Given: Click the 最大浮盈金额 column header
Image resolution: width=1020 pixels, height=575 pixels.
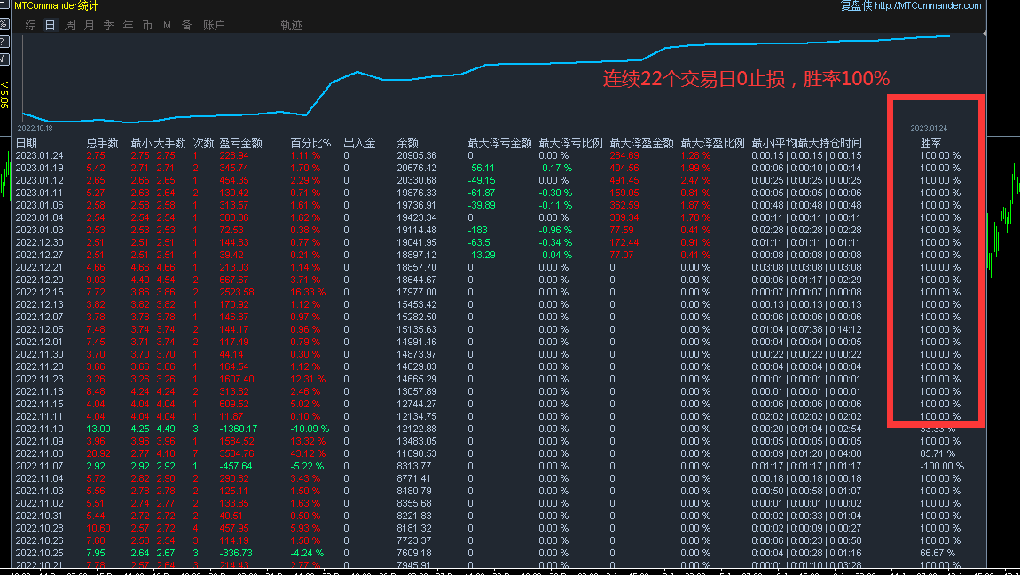Looking at the screenshot, I should tap(641, 143).
